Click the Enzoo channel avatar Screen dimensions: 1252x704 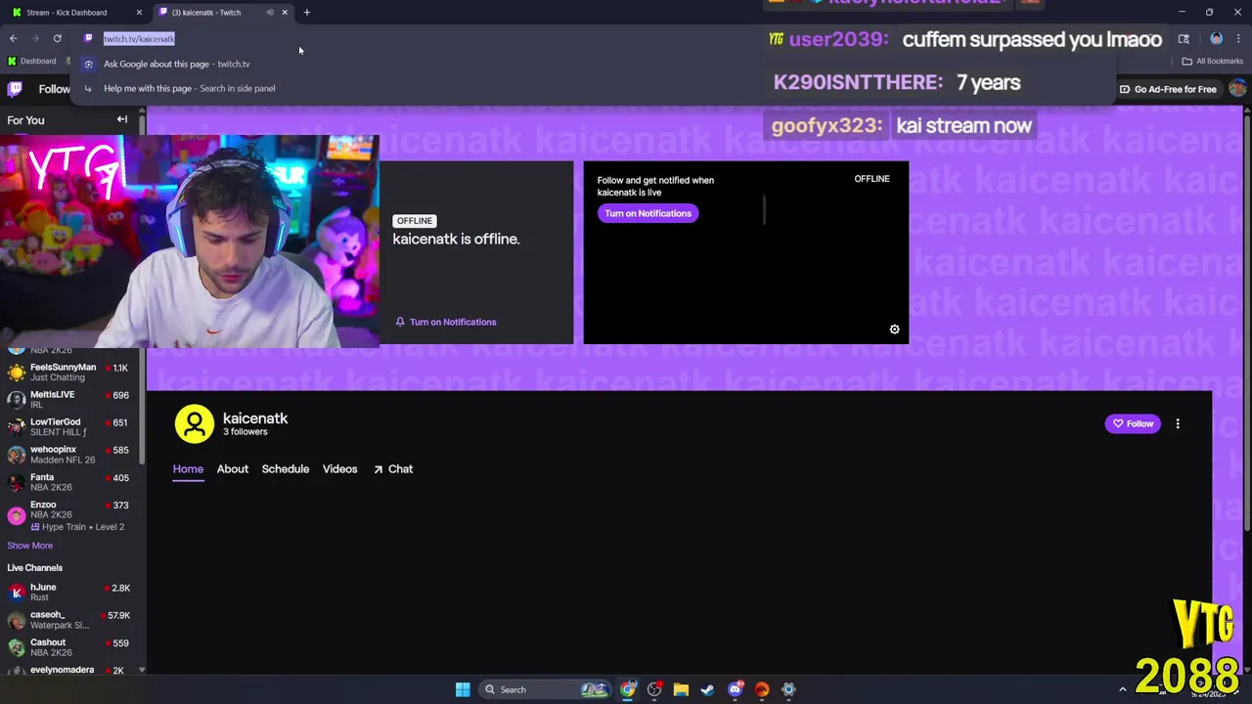coord(16,514)
